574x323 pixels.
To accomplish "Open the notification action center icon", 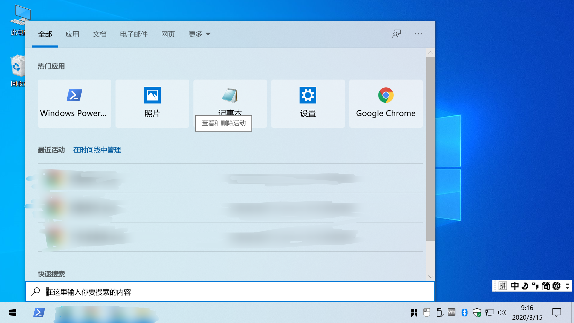I will coord(556,313).
